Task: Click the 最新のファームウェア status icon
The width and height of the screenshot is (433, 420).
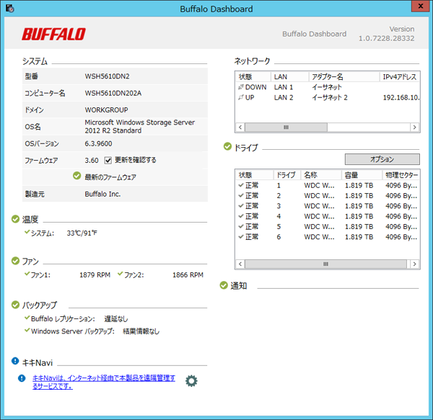Action: click(x=76, y=176)
